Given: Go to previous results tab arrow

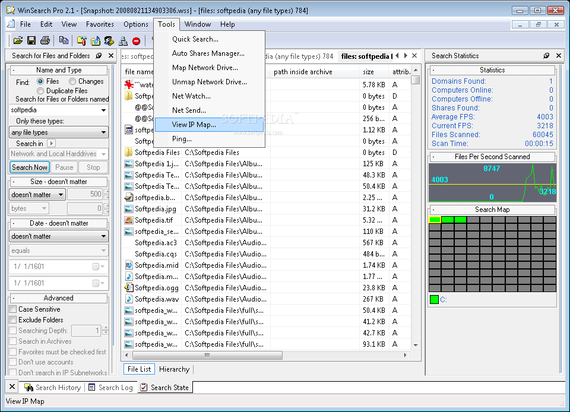Looking at the screenshot, I should coord(397,56).
